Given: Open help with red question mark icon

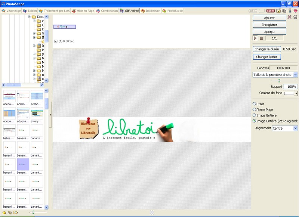Looking at the screenshot, I should point(295,11).
